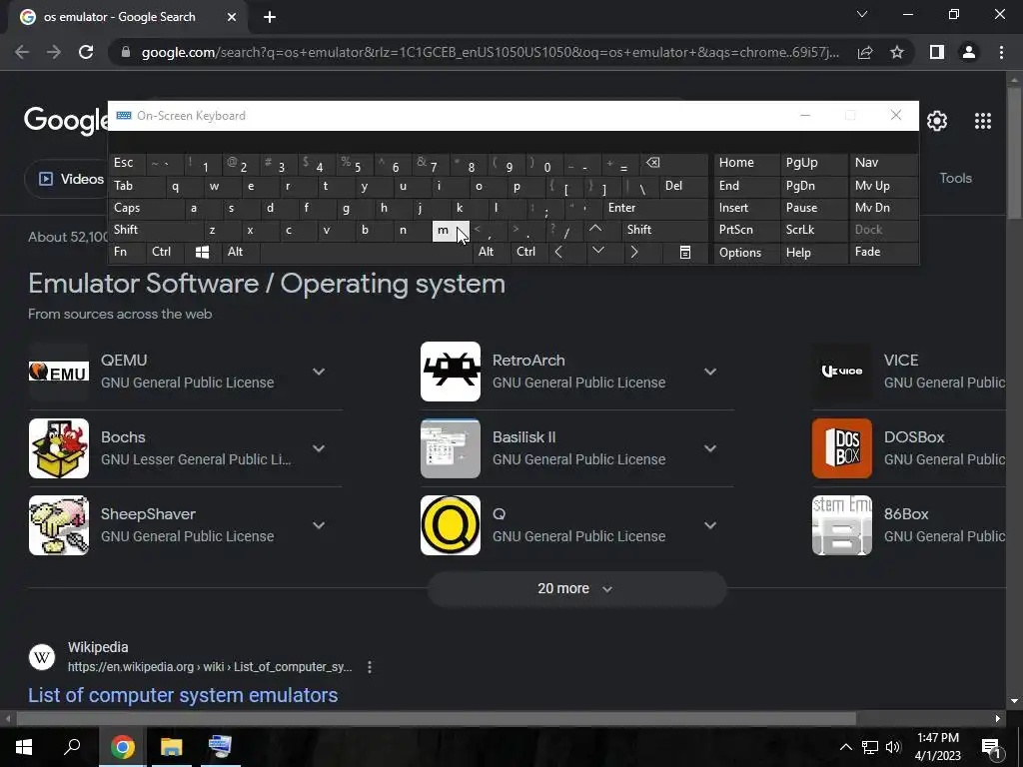
Task: Switch to On-Screen Keyboard taskbar icon
Action: [220, 746]
